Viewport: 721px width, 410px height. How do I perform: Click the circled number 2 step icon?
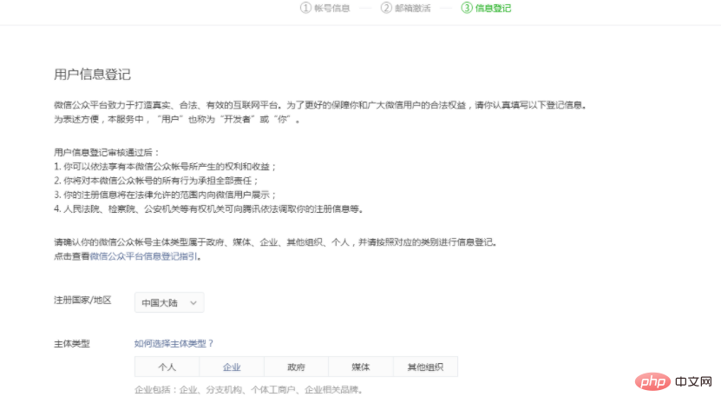coord(386,8)
